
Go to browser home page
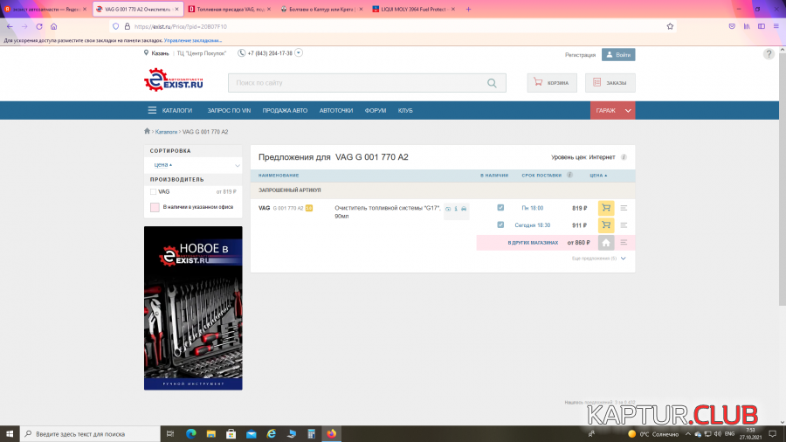[x=53, y=26]
